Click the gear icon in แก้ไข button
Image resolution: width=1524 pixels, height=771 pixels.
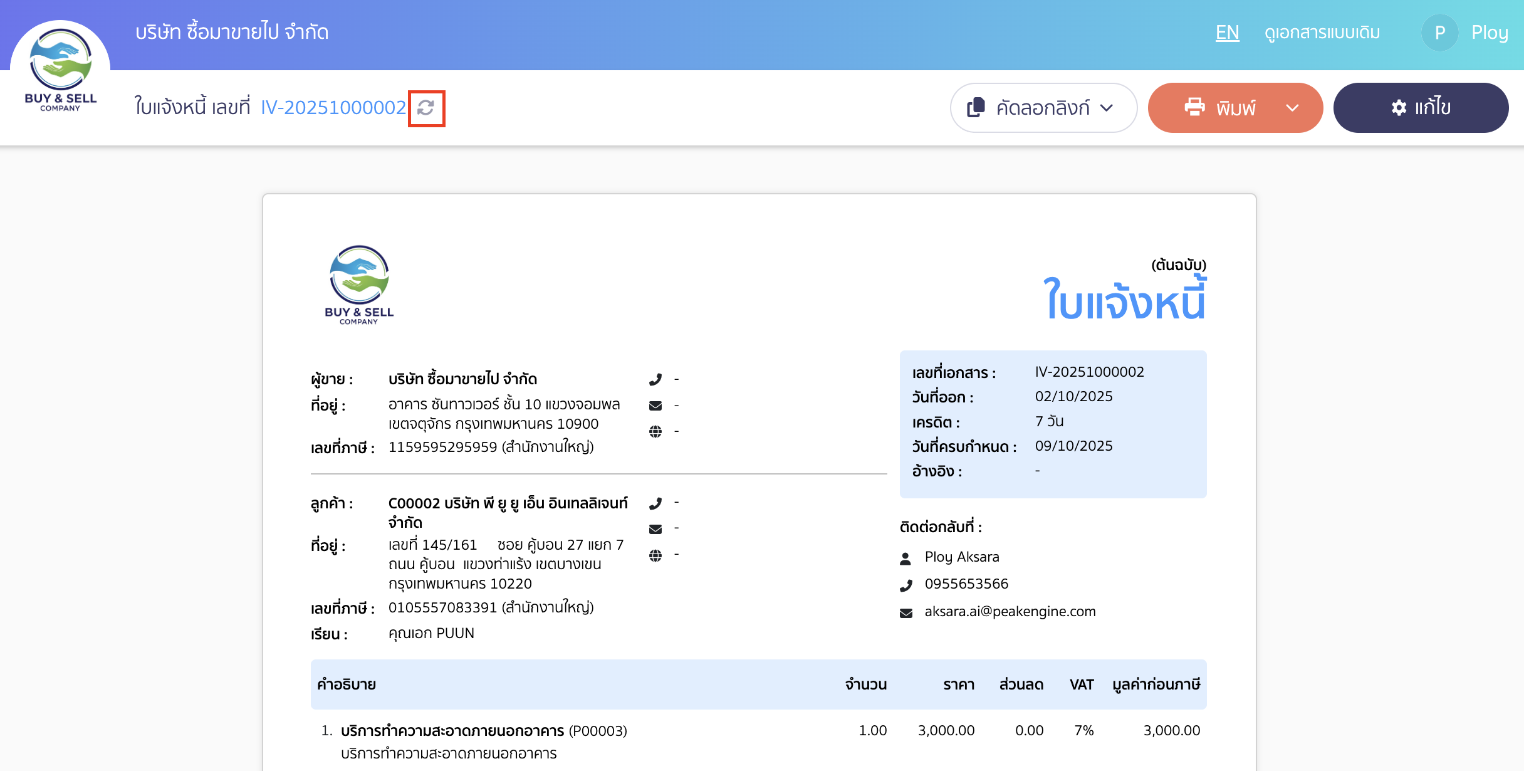(x=1399, y=107)
